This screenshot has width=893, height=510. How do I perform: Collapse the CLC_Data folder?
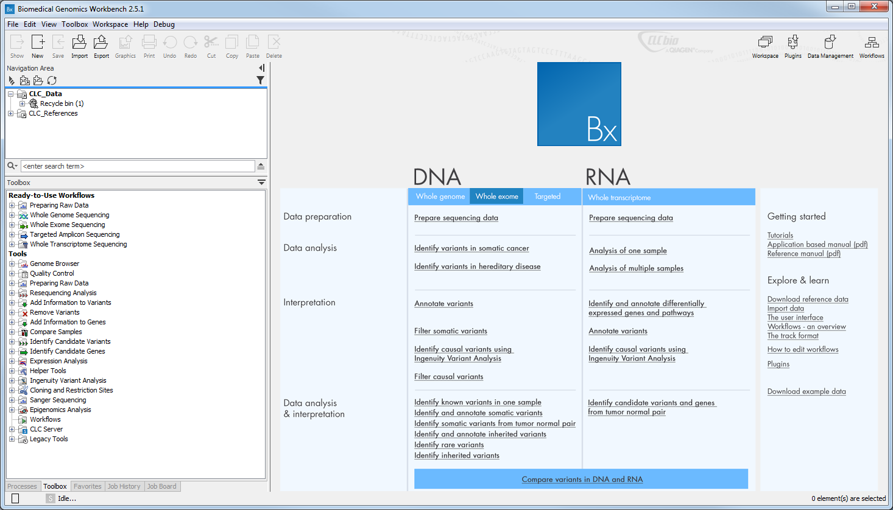(x=11, y=94)
